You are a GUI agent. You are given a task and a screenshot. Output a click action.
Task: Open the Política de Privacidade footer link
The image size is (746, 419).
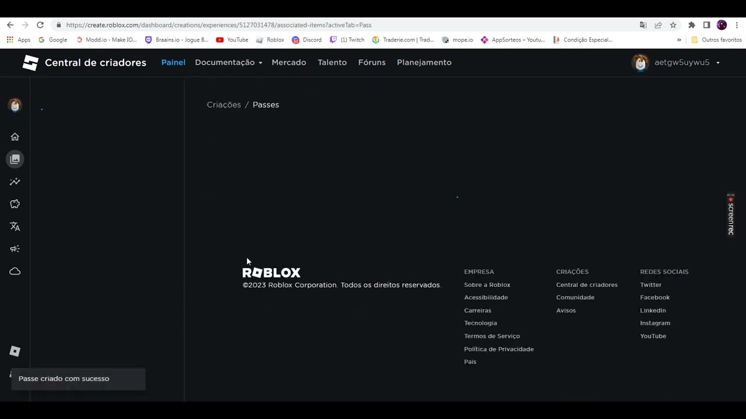click(x=499, y=349)
